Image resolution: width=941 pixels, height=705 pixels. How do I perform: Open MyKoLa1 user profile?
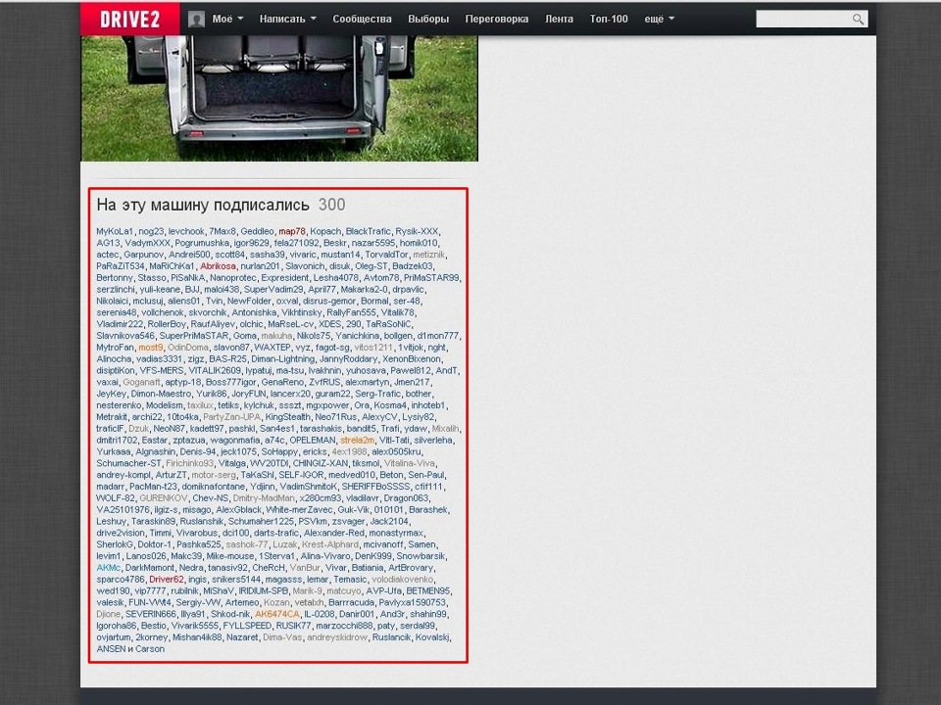pos(116,231)
